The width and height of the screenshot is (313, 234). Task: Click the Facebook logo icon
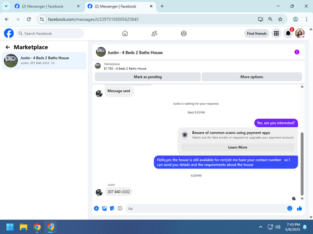[9, 33]
